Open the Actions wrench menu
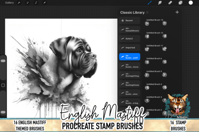This screenshot has width=199, height=132. tap(19, 3)
